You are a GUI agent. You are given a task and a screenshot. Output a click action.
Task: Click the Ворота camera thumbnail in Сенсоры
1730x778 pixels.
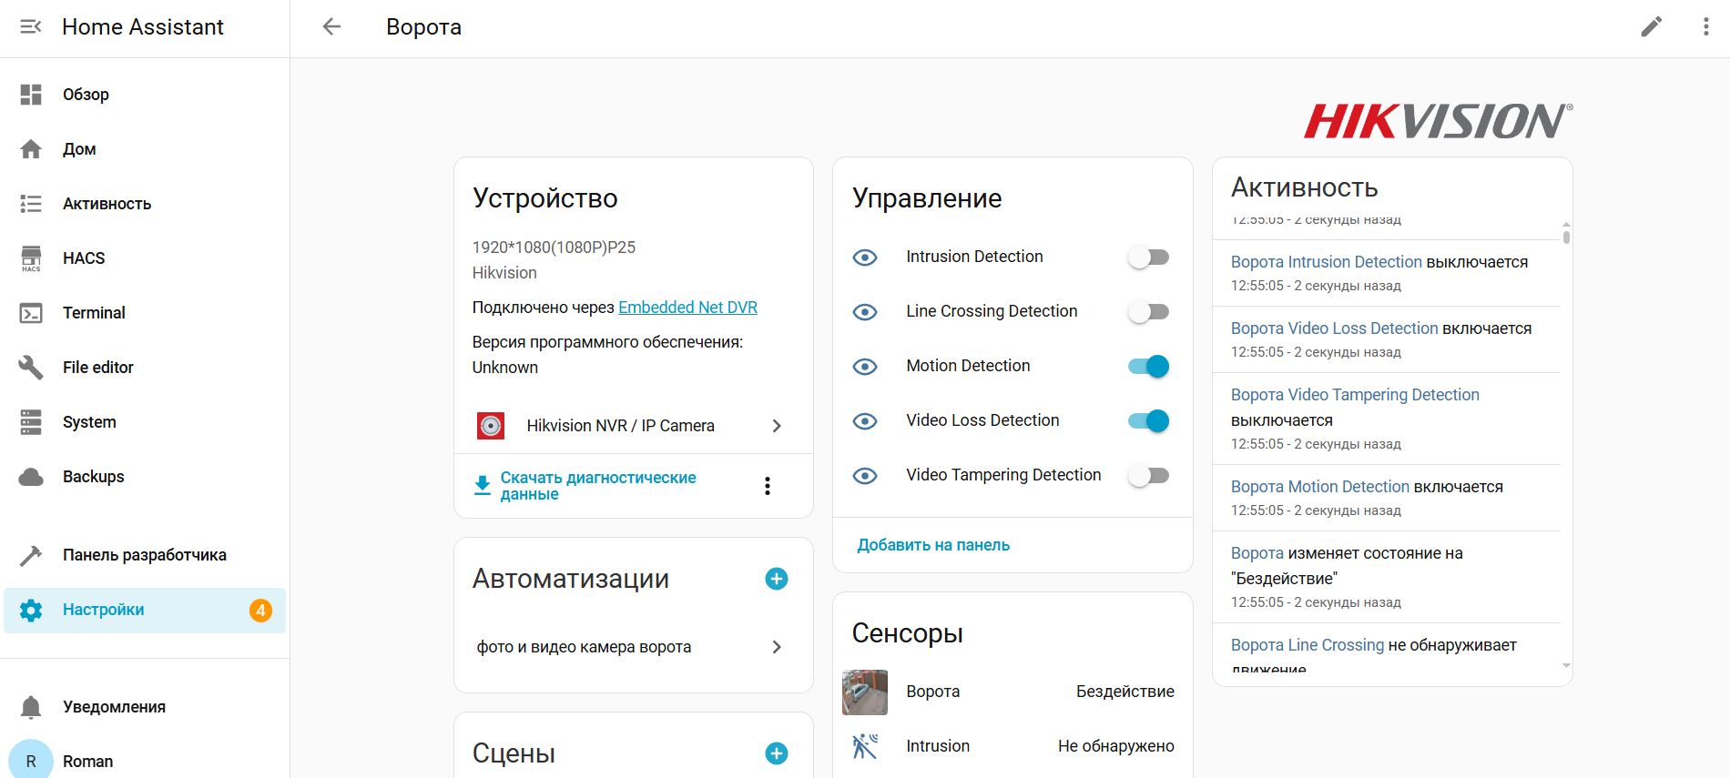click(864, 692)
